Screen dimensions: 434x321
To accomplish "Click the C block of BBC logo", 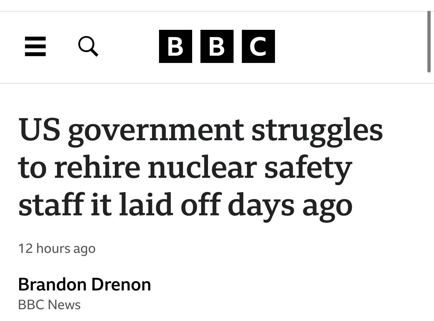I will pyautogui.click(x=258, y=46).
